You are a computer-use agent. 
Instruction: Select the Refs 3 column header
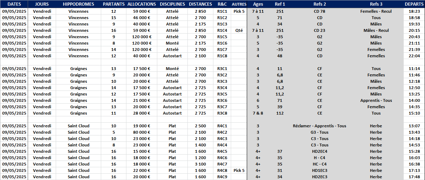(376, 4)
